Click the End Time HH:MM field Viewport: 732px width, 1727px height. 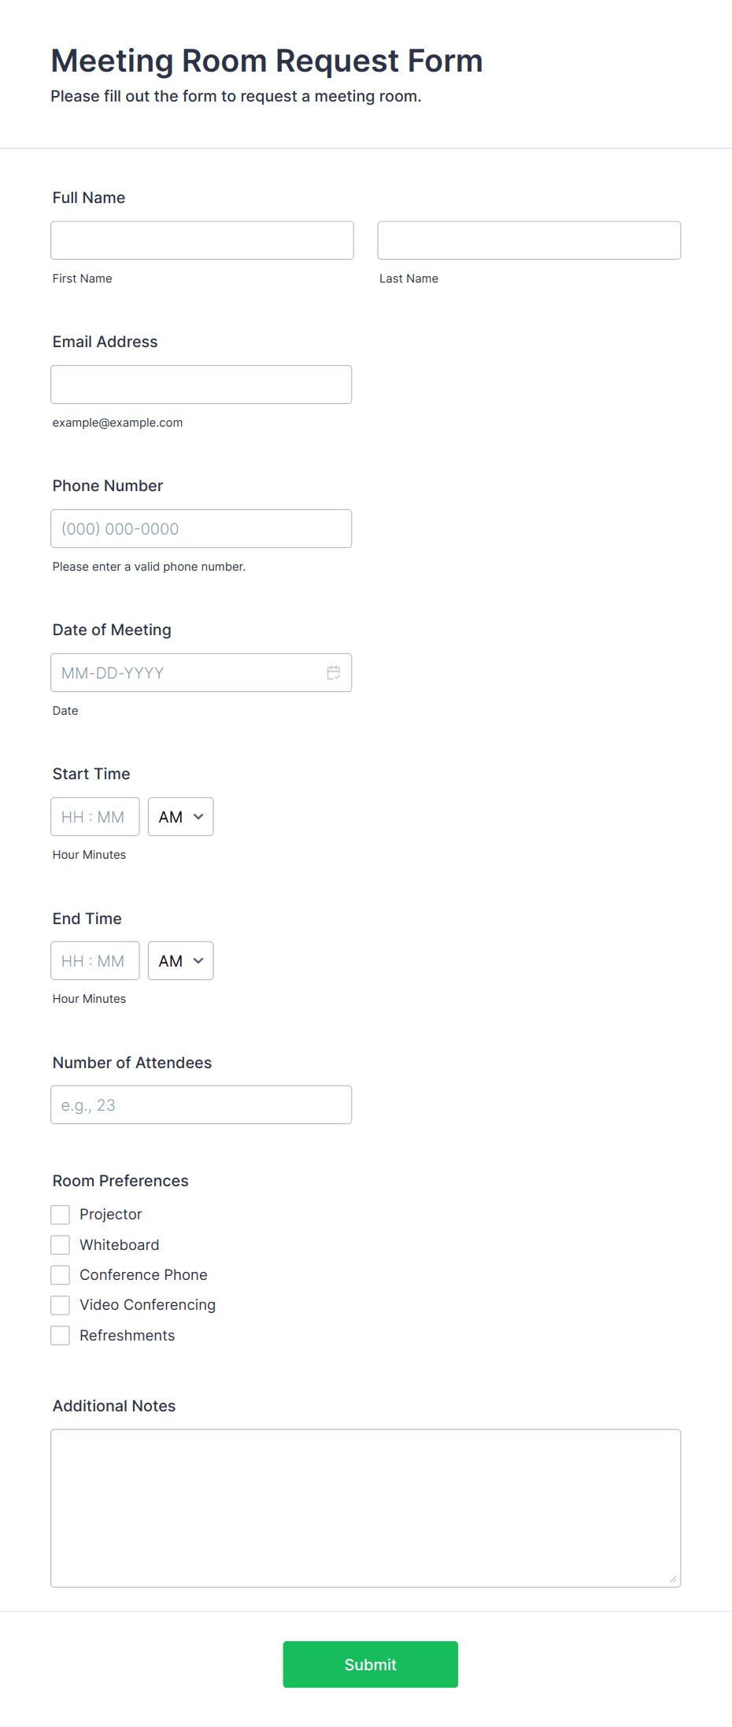94,960
